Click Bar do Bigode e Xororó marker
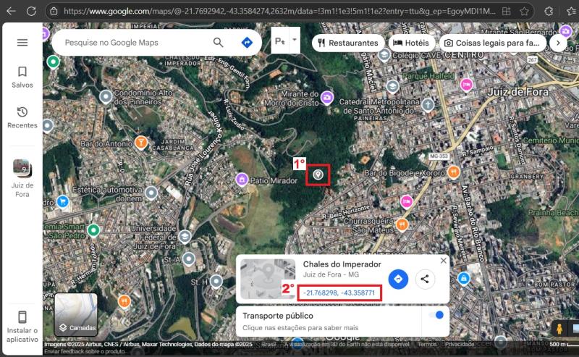The height and width of the screenshot is (357, 579). (454, 172)
